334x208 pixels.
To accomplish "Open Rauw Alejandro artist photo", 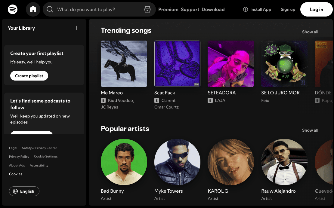I will click(x=284, y=162).
